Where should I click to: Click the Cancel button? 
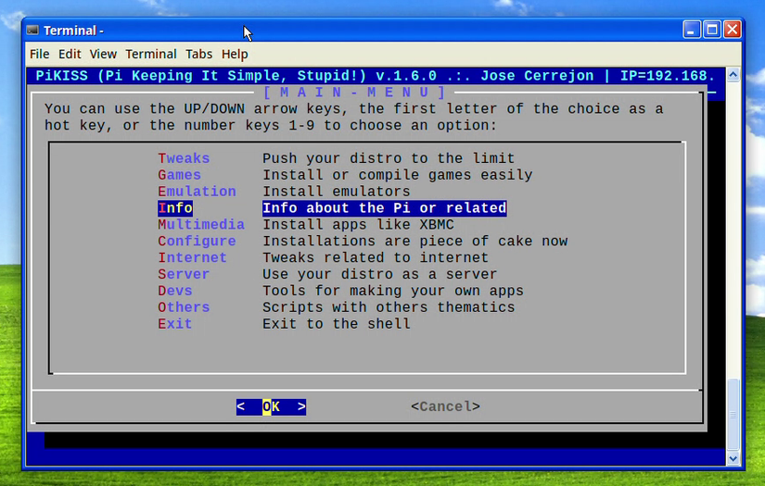coord(445,406)
